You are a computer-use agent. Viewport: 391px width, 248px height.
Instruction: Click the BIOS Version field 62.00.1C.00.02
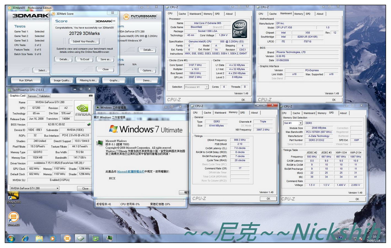tap(57, 124)
